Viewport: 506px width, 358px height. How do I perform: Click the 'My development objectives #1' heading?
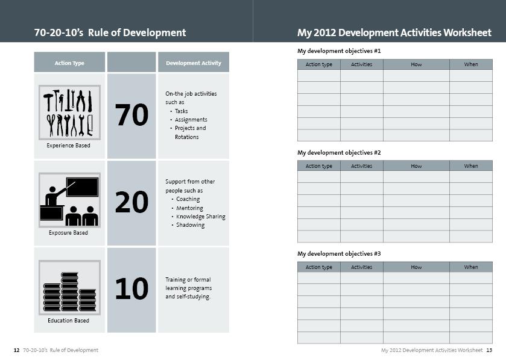(339, 51)
